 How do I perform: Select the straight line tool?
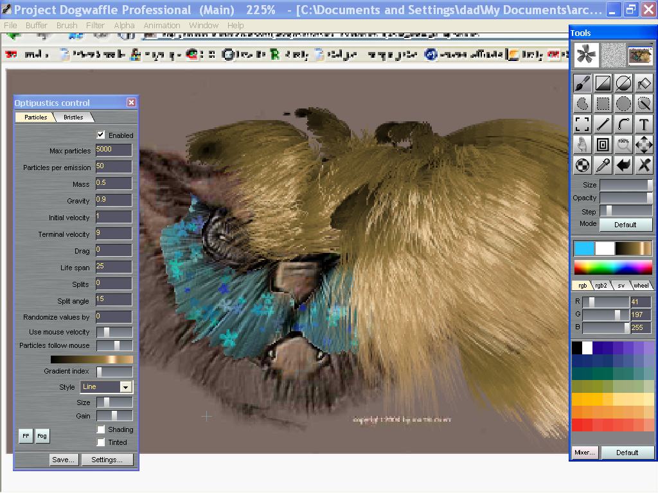[x=603, y=124]
